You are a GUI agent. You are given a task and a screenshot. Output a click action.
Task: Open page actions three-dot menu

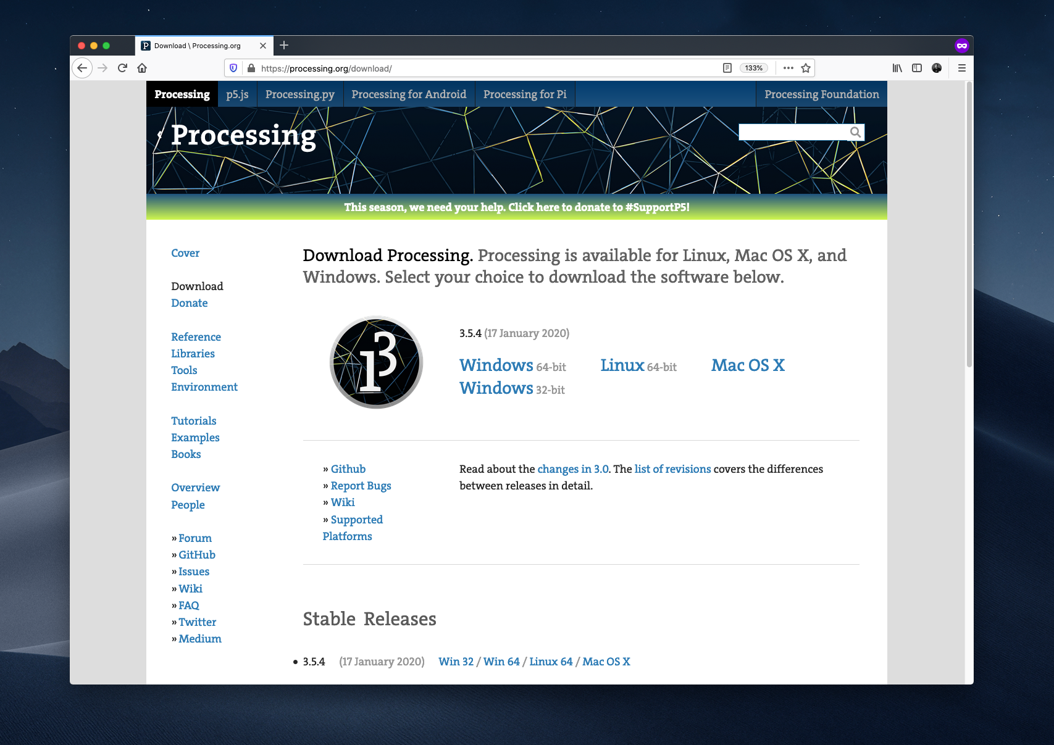point(788,68)
